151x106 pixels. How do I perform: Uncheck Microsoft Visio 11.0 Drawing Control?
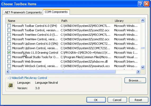point(9,53)
